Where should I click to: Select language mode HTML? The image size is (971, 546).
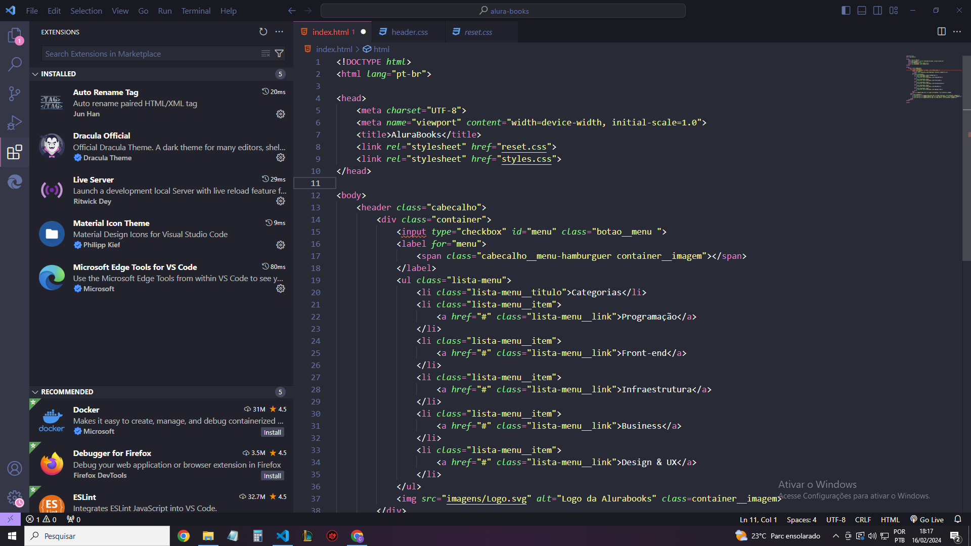pyautogui.click(x=890, y=520)
